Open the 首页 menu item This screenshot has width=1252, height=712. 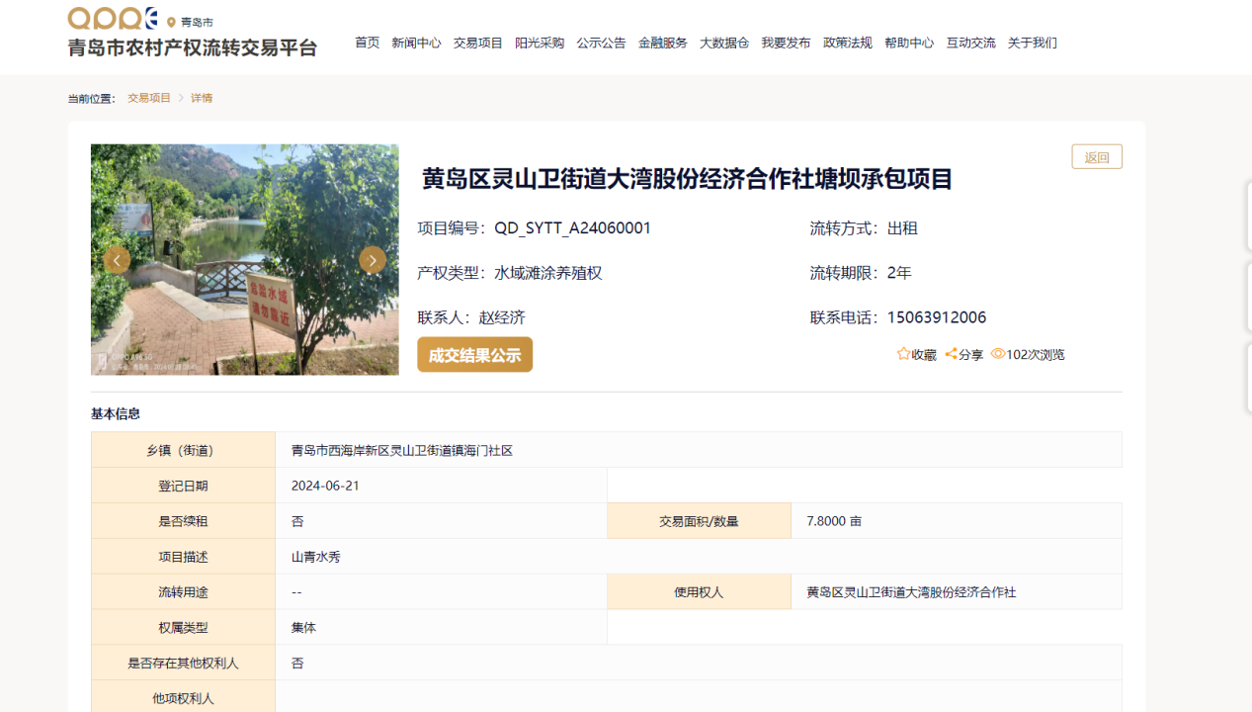click(368, 43)
